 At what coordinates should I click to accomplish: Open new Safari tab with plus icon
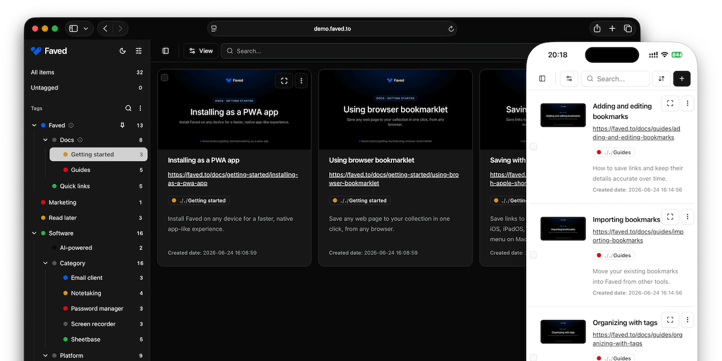[x=612, y=28]
